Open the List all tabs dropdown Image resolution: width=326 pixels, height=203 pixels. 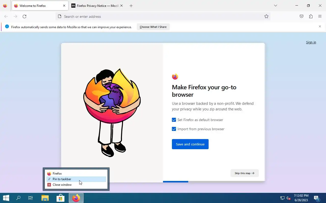pyautogui.click(x=275, y=6)
